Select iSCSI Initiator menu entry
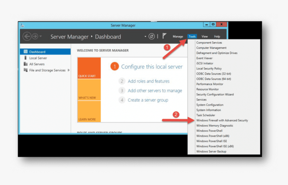The image size is (288, 185). (x=205, y=63)
